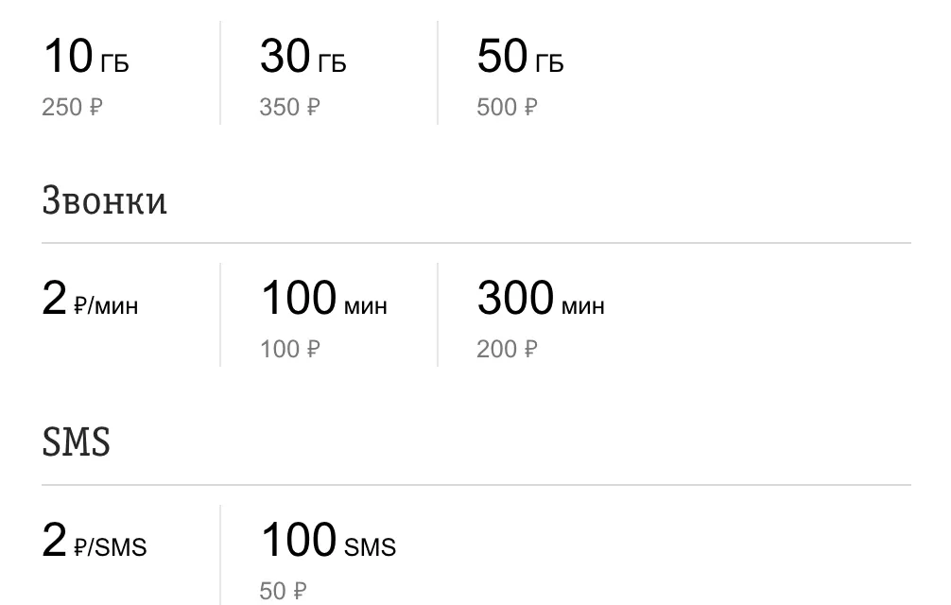This screenshot has width=951, height=605.
Task: Select the 2 ₽/мин pay-per-minute option
Action: tap(91, 301)
